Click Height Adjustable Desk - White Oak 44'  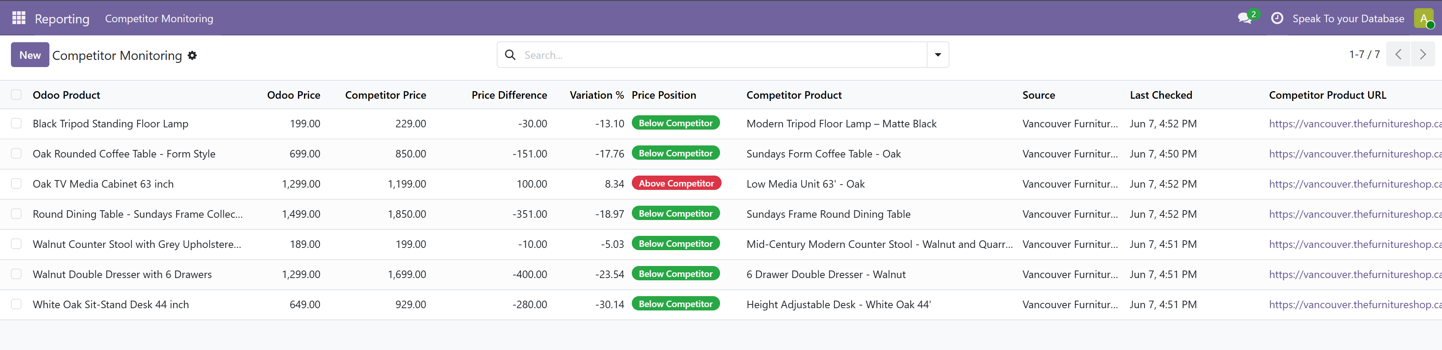click(x=838, y=305)
